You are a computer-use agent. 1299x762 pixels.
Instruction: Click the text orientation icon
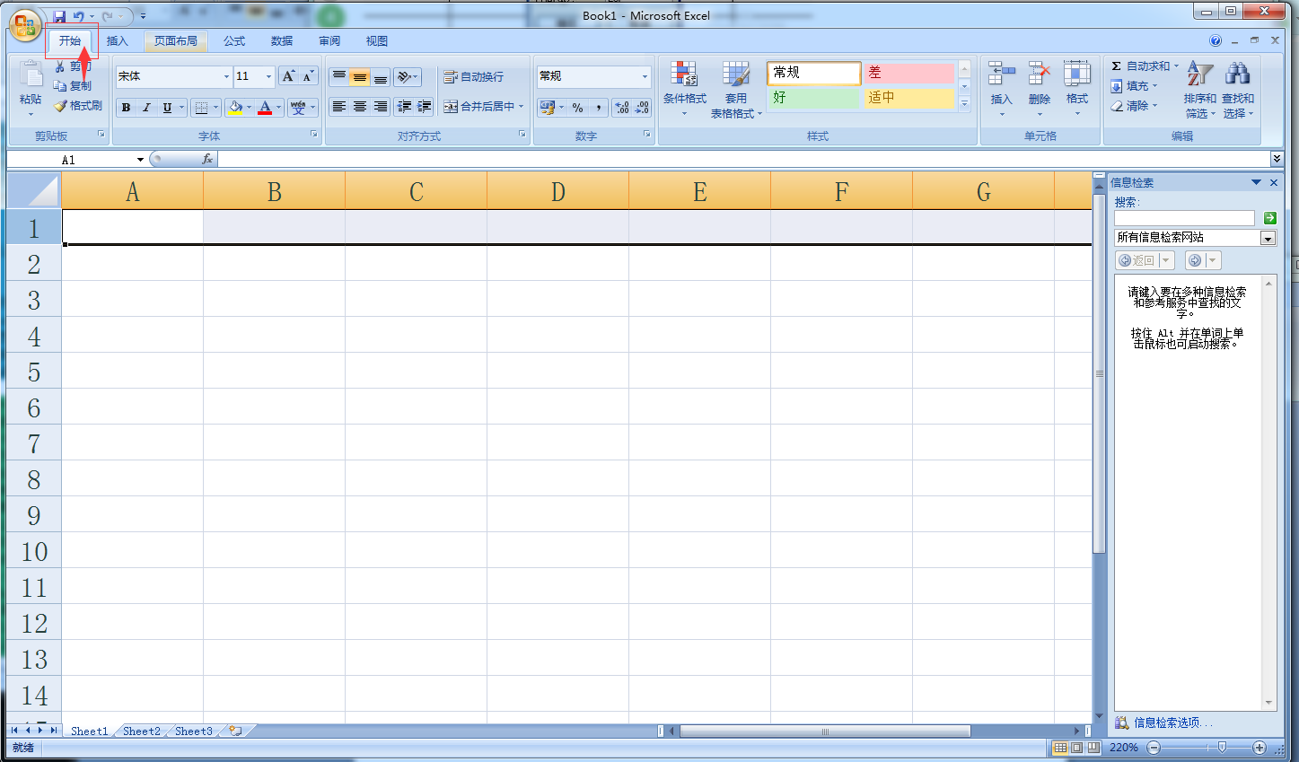(404, 77)
